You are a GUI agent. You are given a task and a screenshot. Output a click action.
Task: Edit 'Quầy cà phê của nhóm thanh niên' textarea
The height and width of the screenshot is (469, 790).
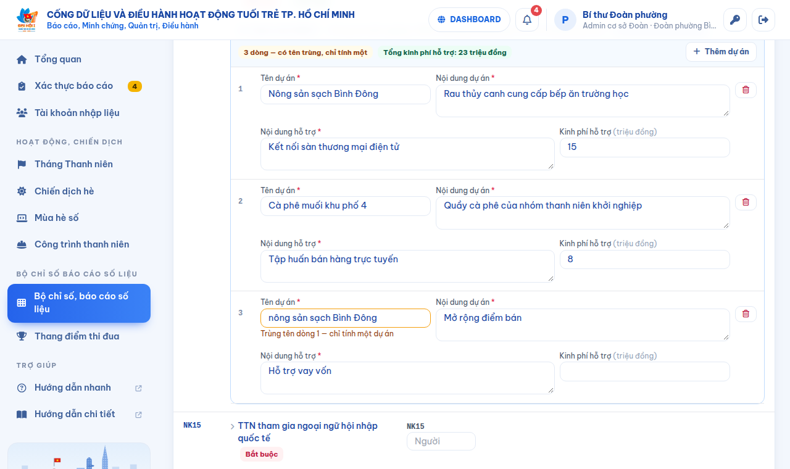coord(583,213)
